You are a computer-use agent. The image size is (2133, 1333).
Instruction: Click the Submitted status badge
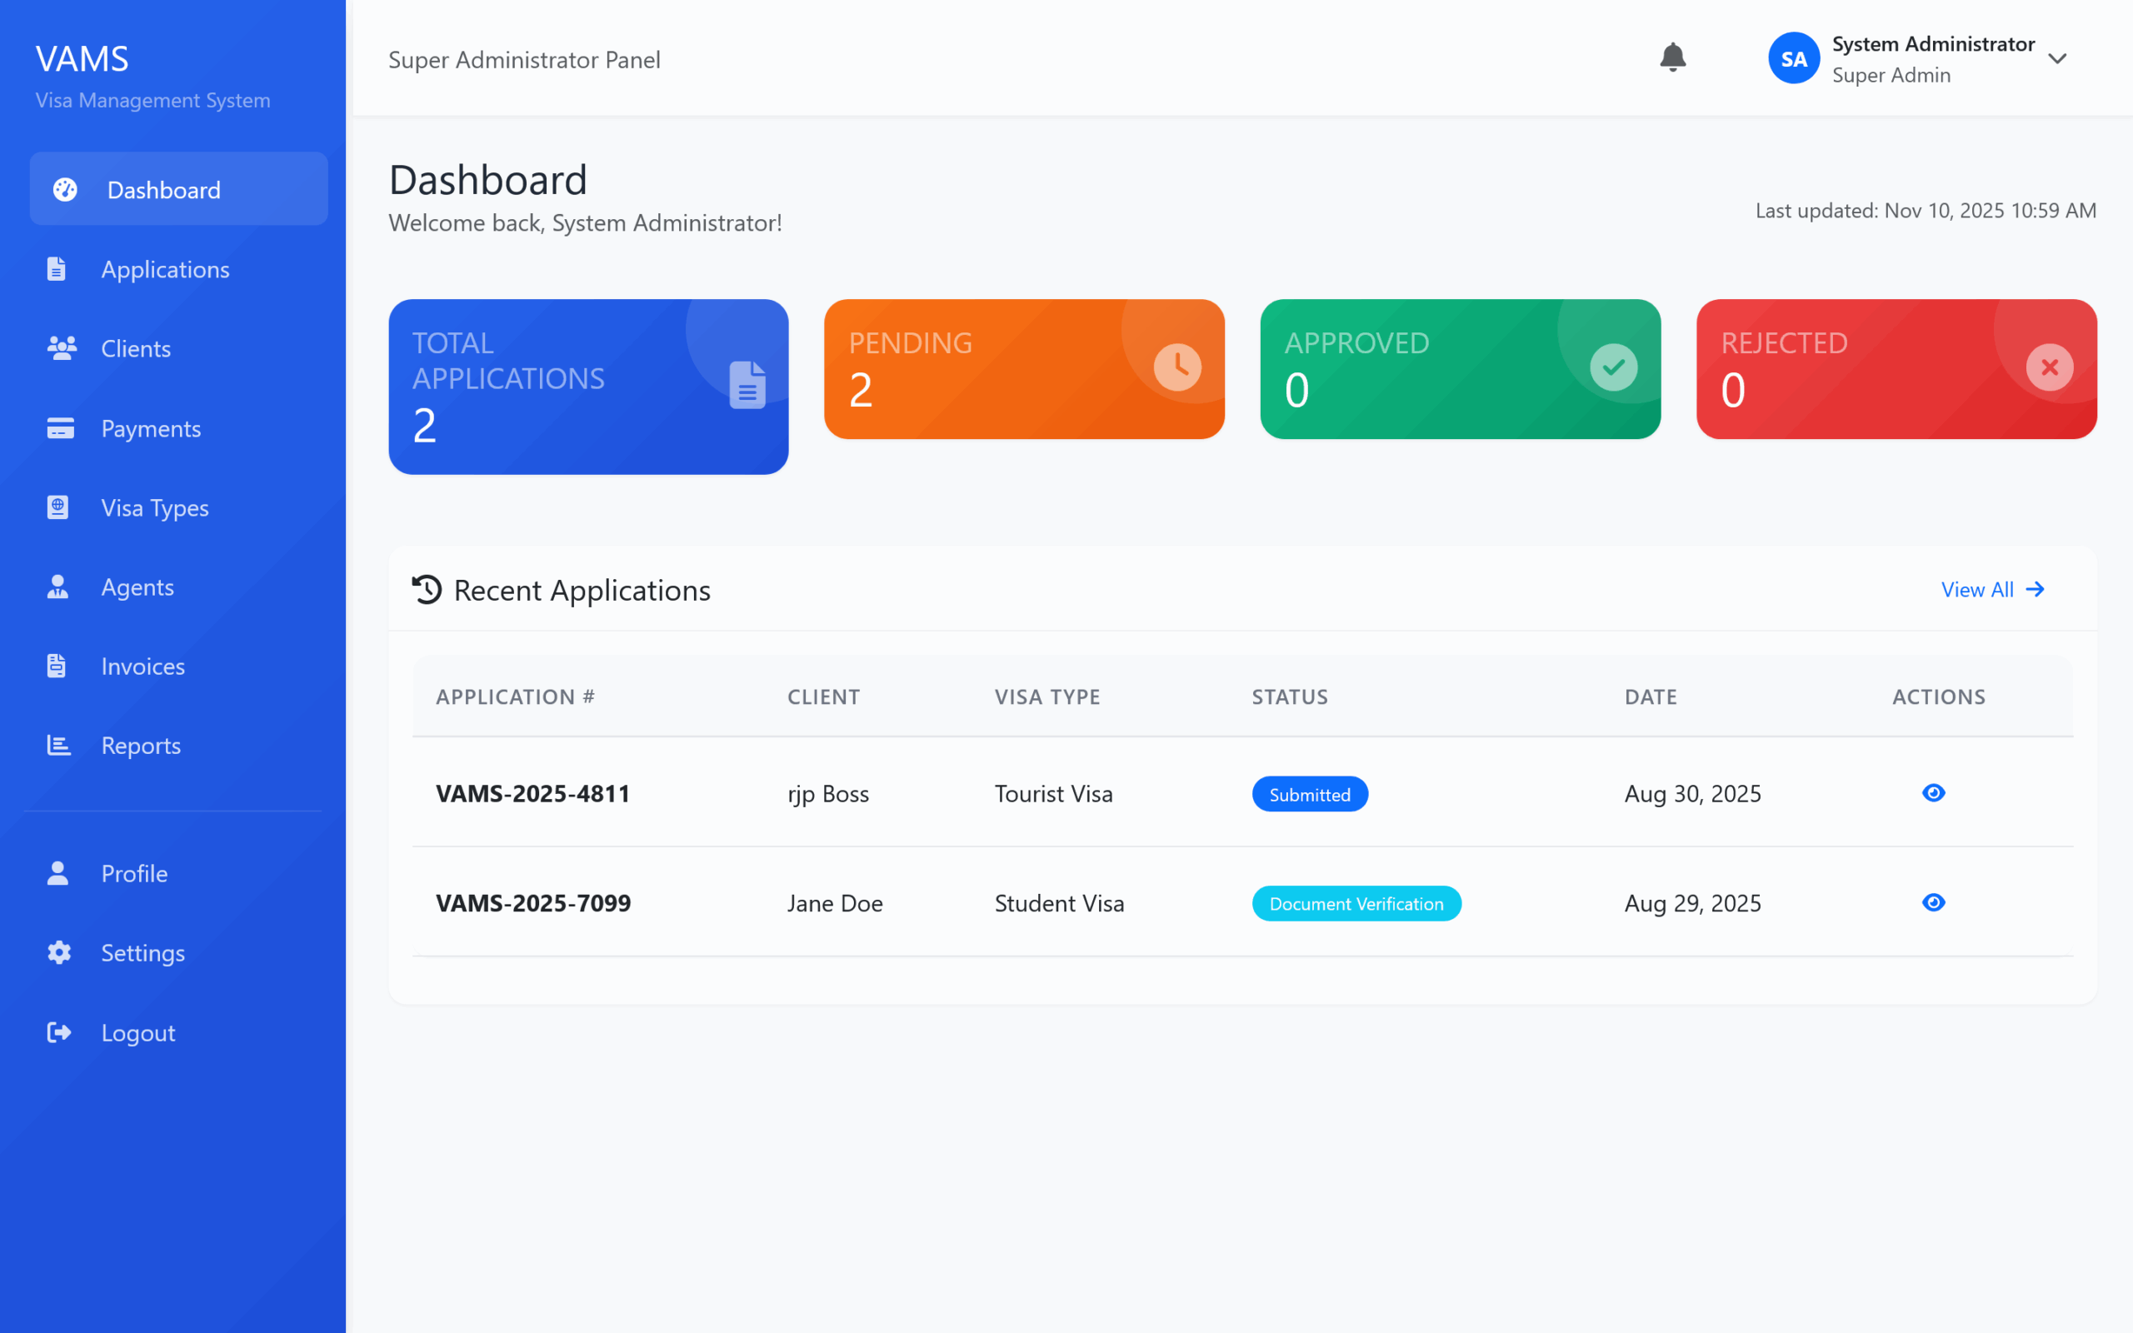click(1309, 794)
